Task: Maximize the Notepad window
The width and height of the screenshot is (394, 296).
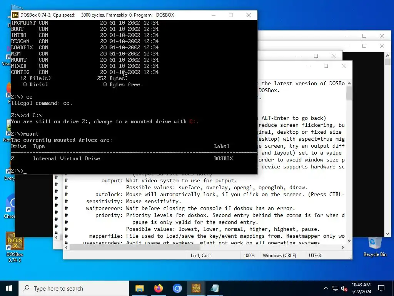Action: [326, 66]
